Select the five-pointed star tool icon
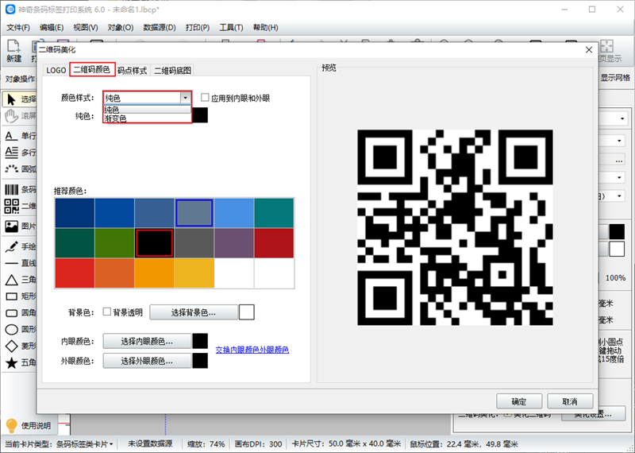 tap(11, 362)
